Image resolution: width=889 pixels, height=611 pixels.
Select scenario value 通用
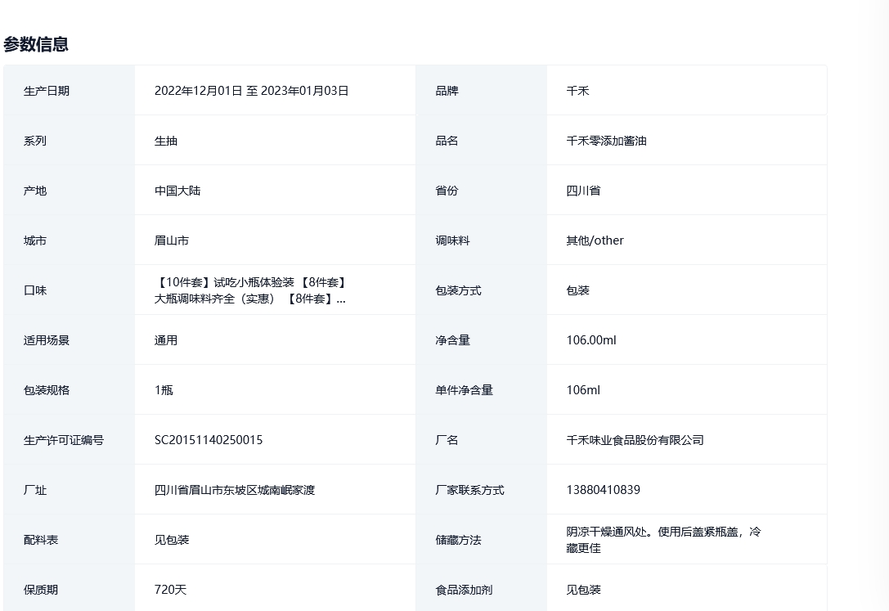165,340
